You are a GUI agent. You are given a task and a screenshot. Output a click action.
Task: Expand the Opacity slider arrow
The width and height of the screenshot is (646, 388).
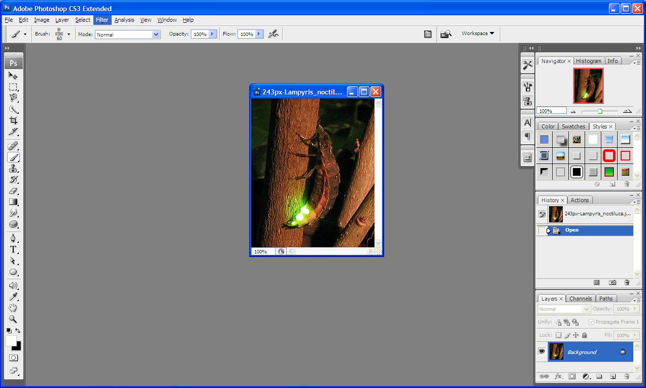click(x=213, y=34)
